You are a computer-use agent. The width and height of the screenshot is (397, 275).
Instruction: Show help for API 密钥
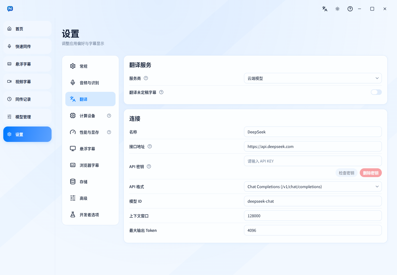click(149, 166)
